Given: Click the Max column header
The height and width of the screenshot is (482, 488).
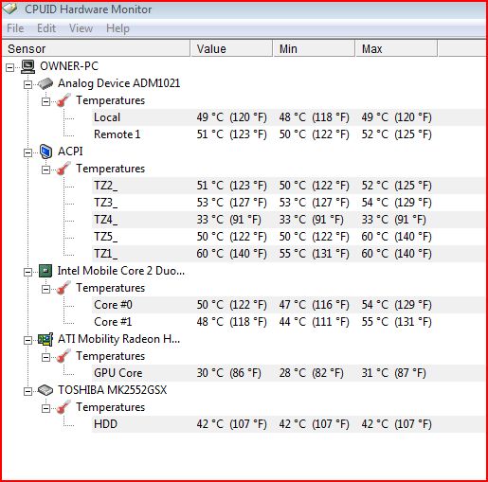Looking at the screenshot, I should pos(397,48).
